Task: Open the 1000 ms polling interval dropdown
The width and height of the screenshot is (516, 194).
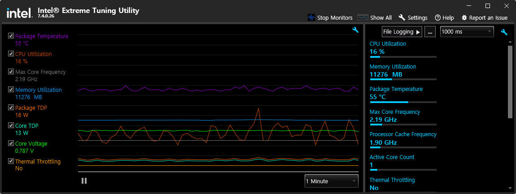Action: coord(467,31)
